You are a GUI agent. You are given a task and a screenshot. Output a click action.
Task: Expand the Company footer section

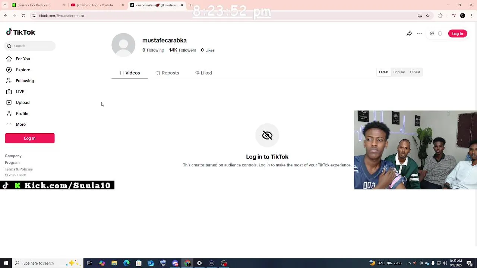click(13, 156)
